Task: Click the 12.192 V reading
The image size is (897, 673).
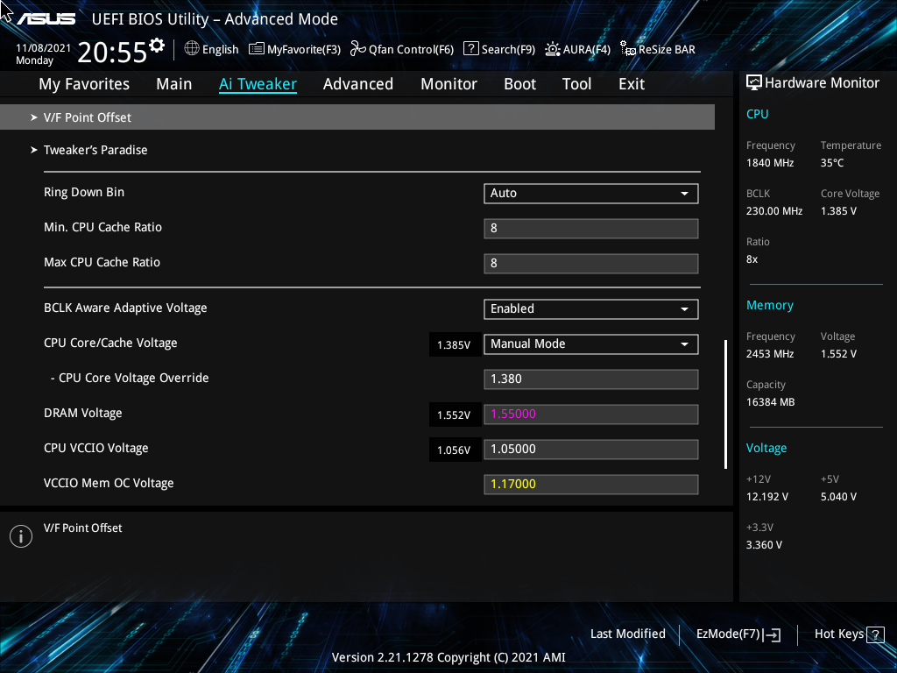Action: click(x=767, y=497)
